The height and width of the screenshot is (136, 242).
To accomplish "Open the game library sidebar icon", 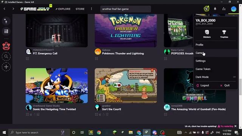I will pos(6,31).
